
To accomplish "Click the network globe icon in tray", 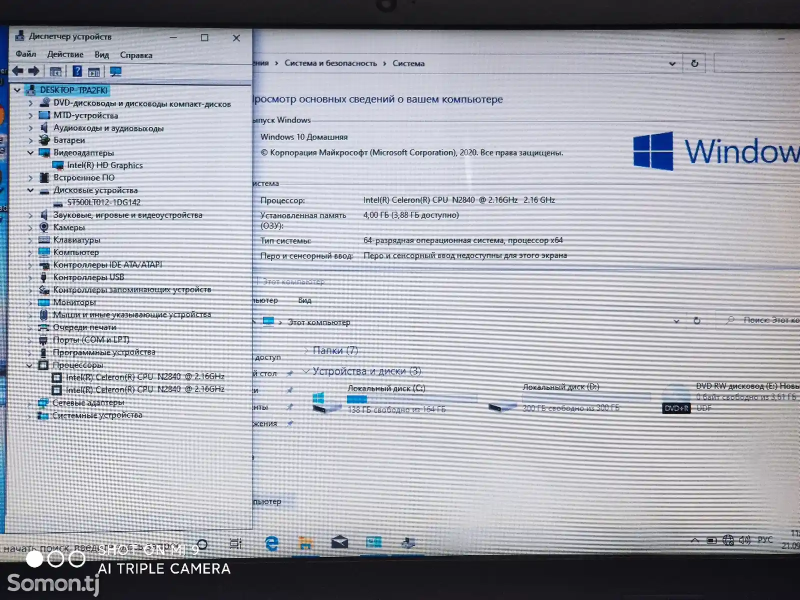I will click(x=728, y=540).
